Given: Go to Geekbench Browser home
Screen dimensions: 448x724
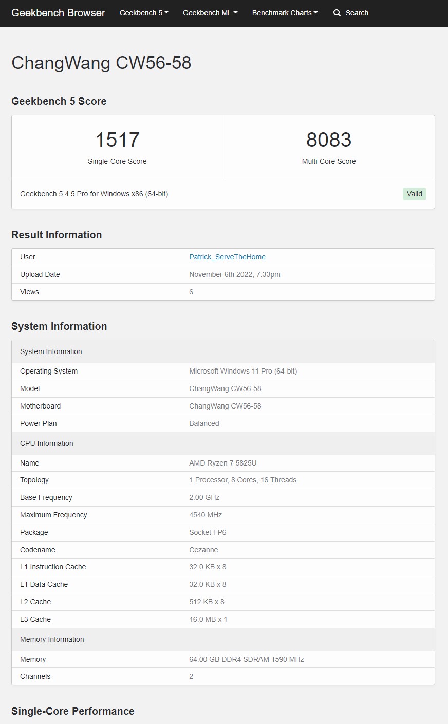Looking at the screenshot, I should coord(58,13).
